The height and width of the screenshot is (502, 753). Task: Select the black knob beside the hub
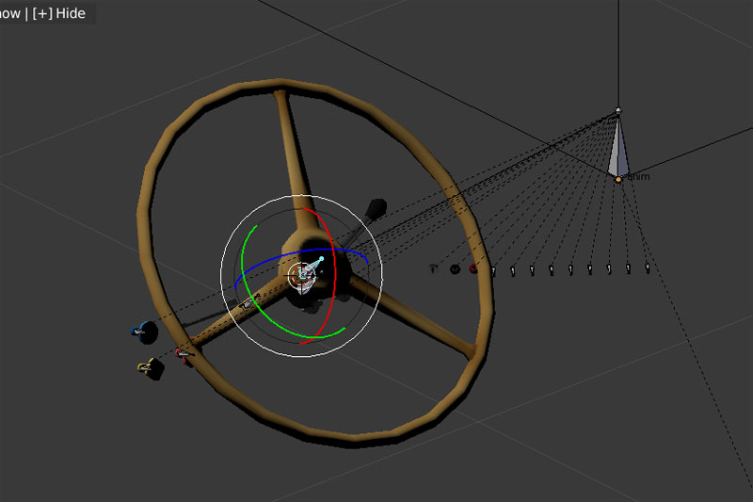[x=376, y=207]
